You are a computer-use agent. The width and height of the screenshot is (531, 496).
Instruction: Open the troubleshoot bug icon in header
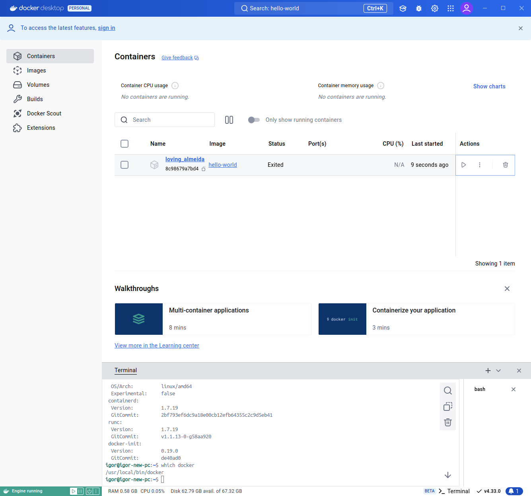[419, 8]
